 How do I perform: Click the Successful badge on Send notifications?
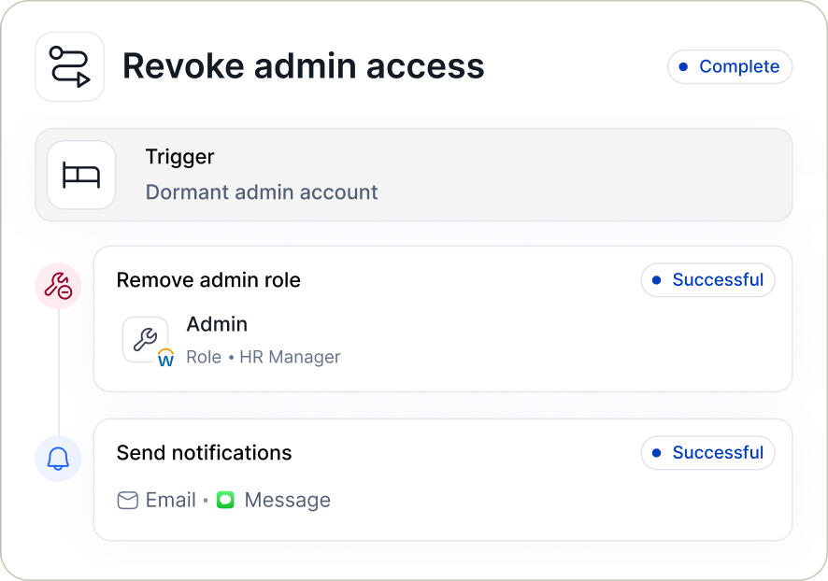(x=708, y=453)
